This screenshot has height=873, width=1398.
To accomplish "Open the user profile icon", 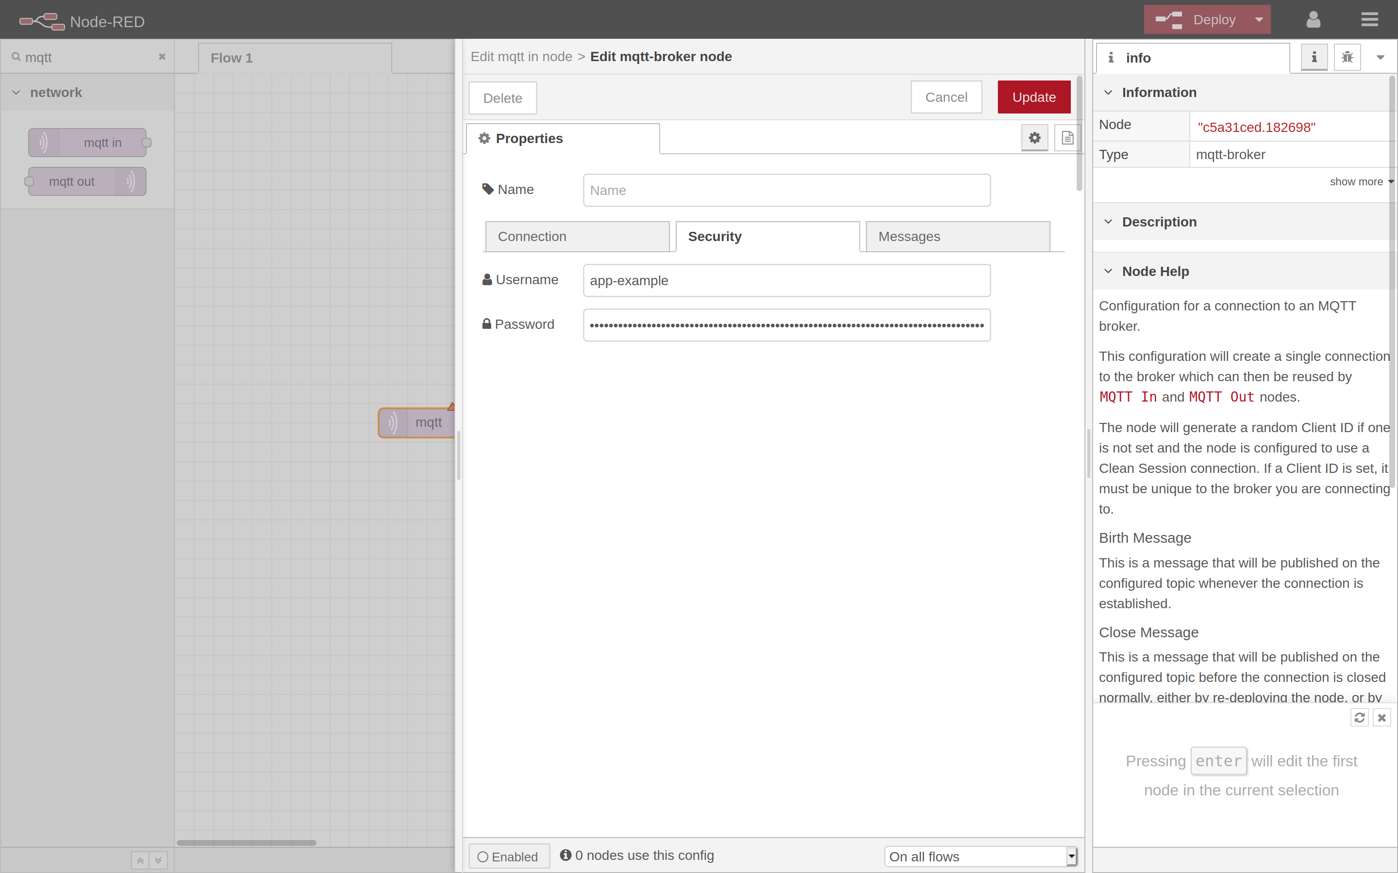I will tap(1313, 19).
